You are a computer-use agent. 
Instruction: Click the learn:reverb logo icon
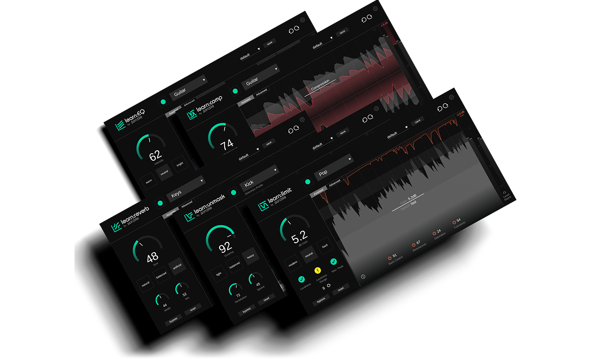(x=115, y=227)
